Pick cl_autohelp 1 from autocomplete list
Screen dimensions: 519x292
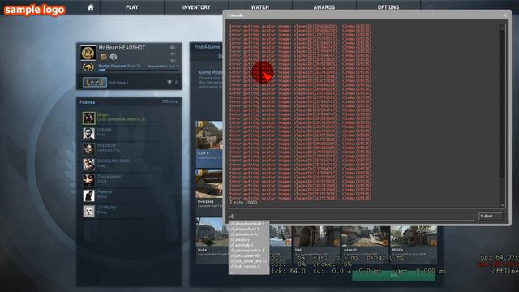242,245
